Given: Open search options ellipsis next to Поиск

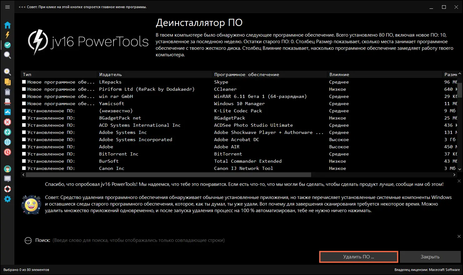Looking at the screenshot, I should (x=28, y=241).
